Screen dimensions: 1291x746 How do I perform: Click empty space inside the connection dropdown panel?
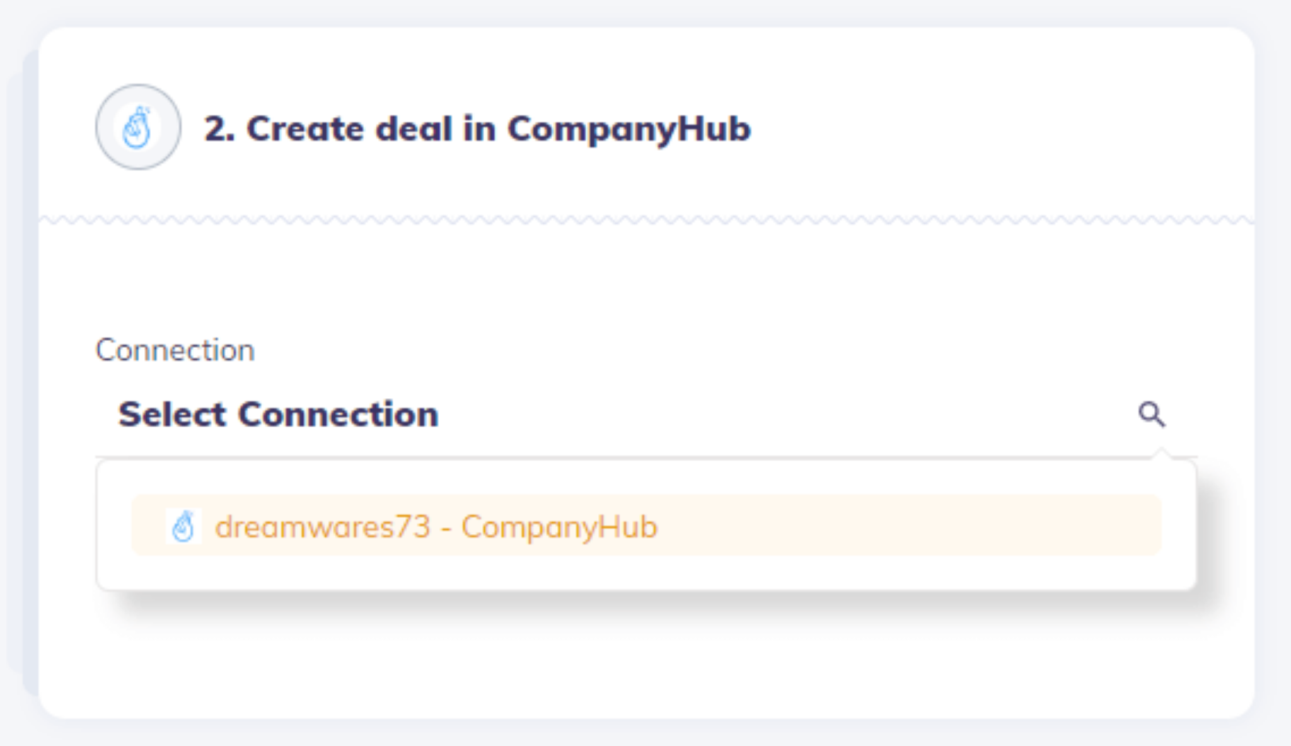coord(646,573)
